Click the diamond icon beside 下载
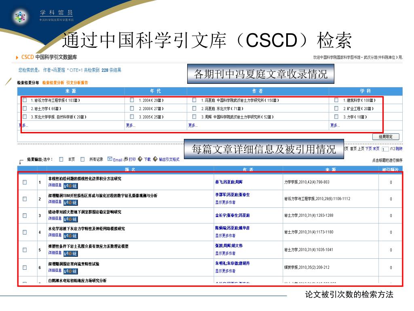The image size is (414, 311). (x=140, y=159)
